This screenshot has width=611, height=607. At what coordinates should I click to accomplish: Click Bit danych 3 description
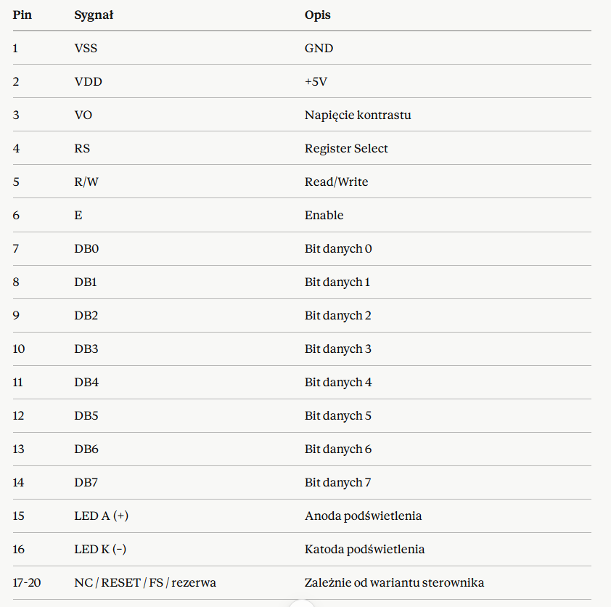pyautogui.click(x=338, y=349)
